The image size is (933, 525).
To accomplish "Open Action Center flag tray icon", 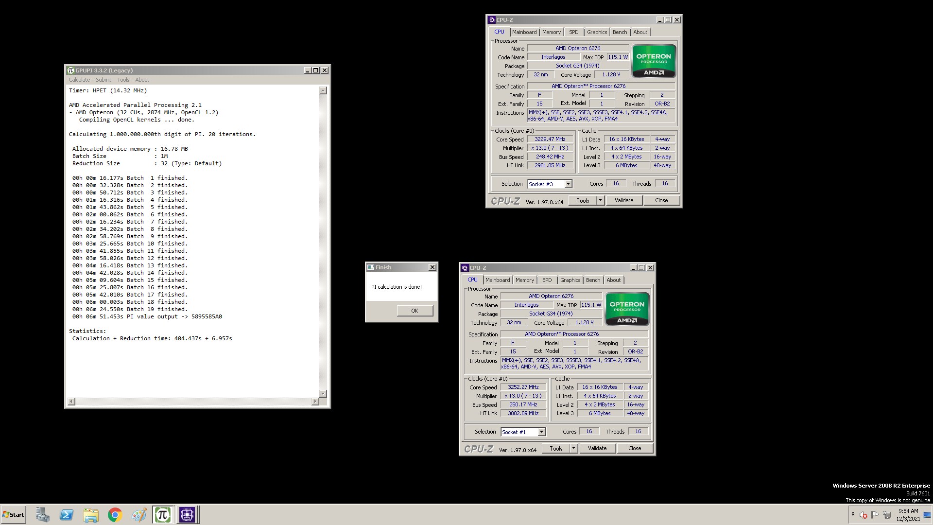I will click(x=875, y=515).
